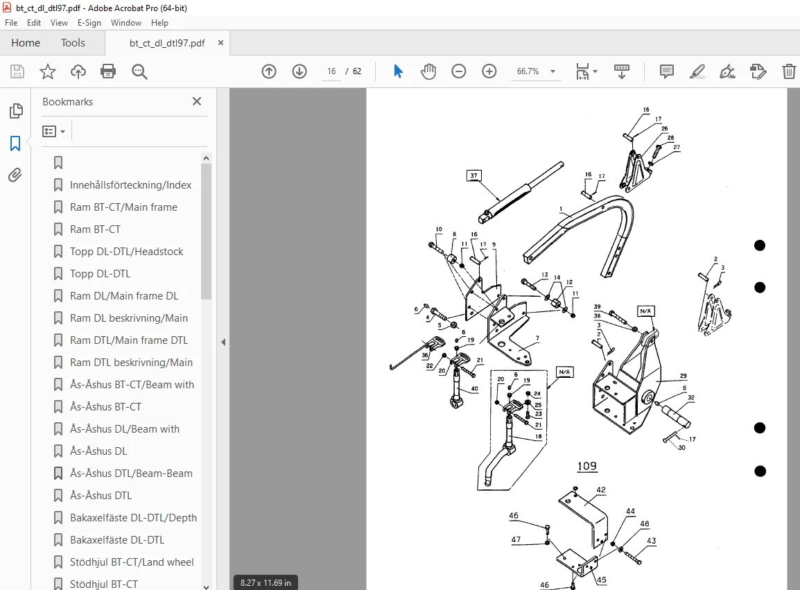The height and width of the screenshot is (590, 800).
Task: Open Bakaxelfäste DL-DTL/Depth bookmark
Action: tap(133, 518)
